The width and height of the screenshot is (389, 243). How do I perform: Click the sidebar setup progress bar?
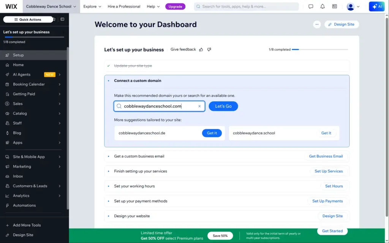point(33,37)
